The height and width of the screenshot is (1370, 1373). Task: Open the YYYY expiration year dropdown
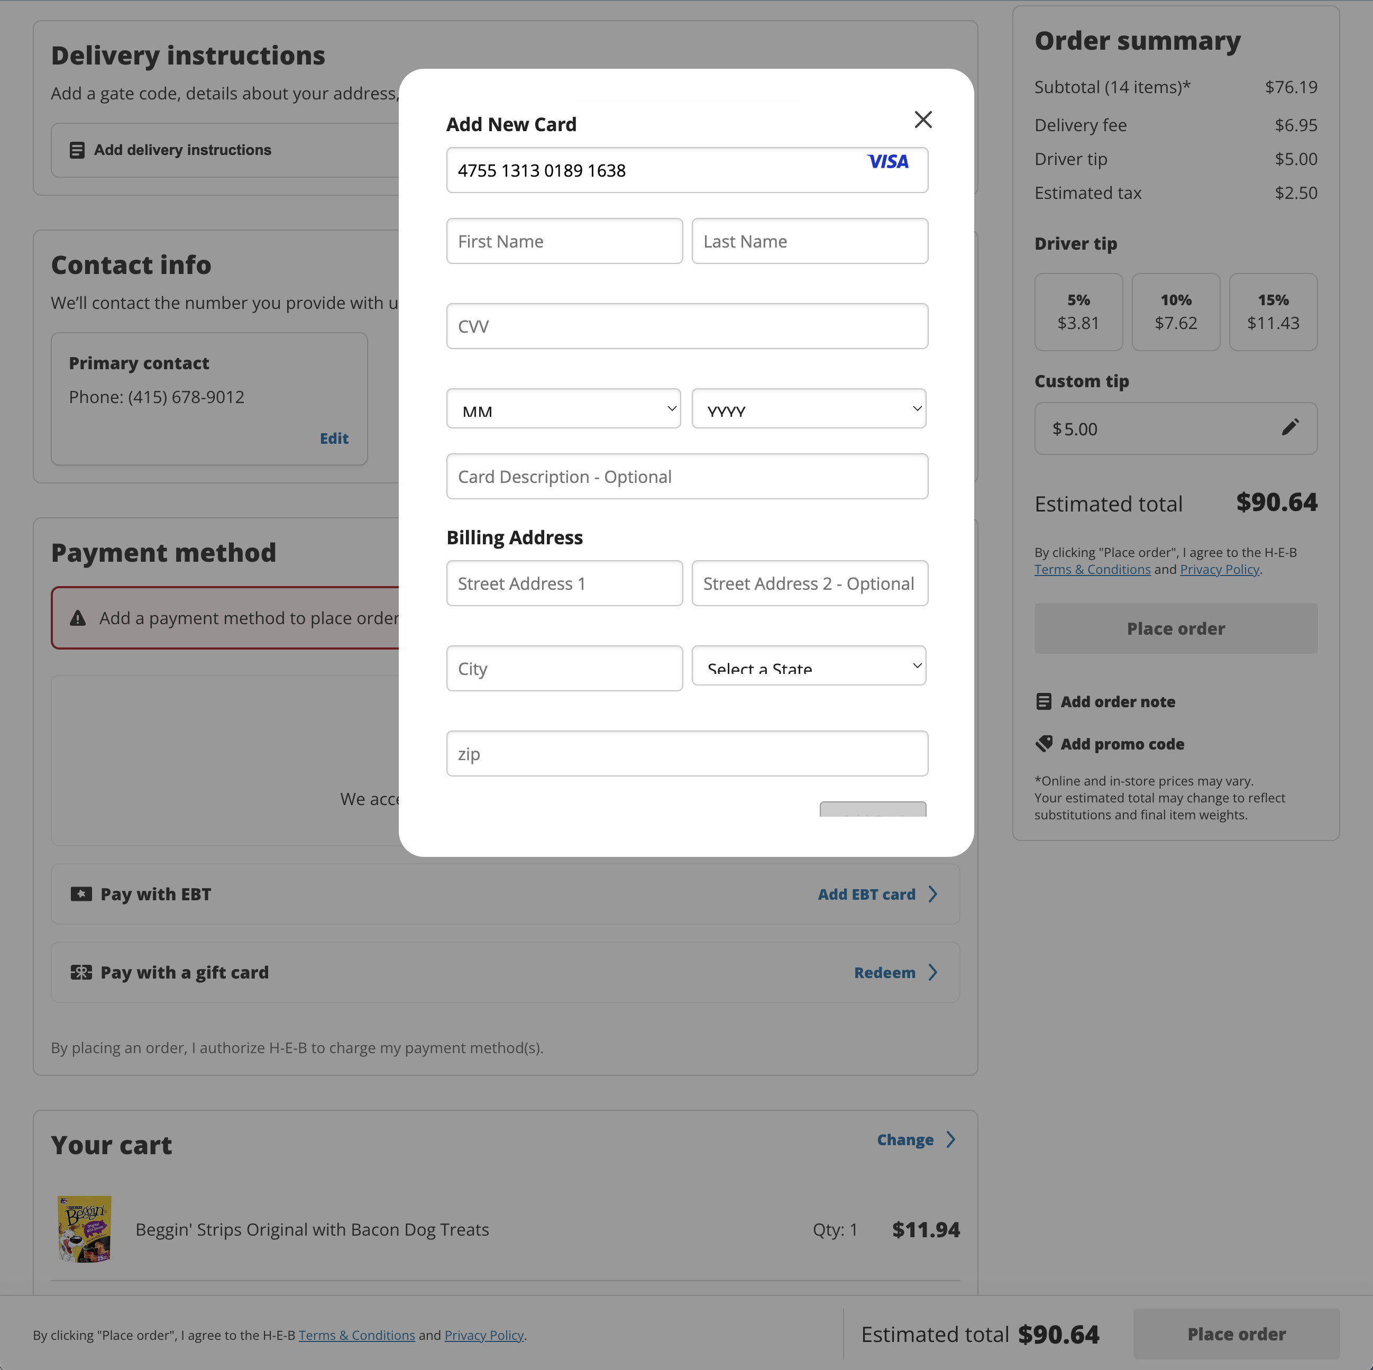808,408
